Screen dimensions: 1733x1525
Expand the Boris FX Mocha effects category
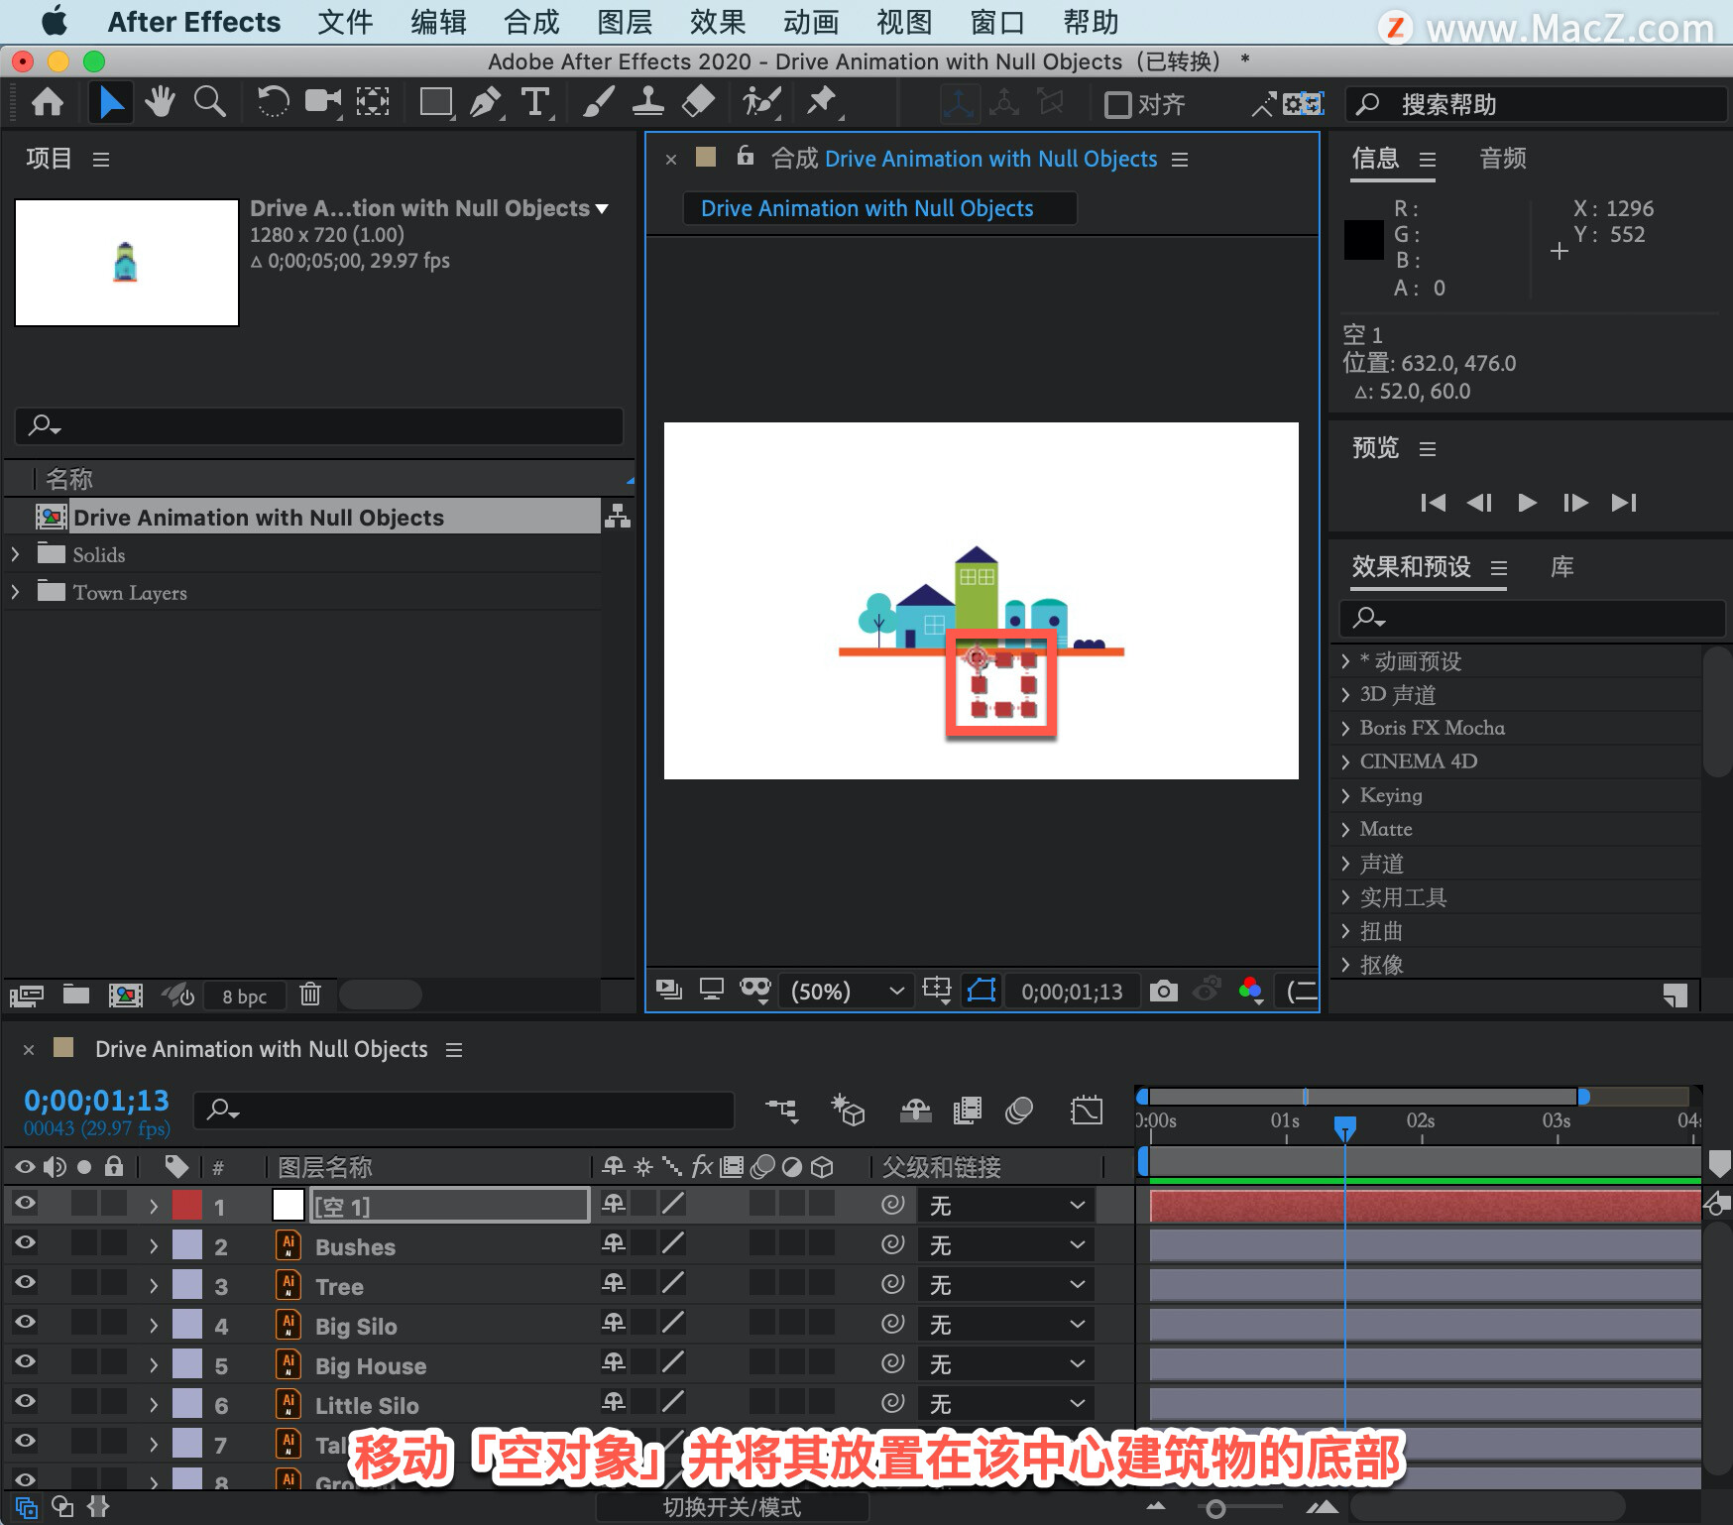(1345, 728)
